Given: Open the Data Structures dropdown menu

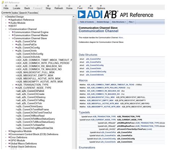Looking at the screenshot, I should click(119, 22).
